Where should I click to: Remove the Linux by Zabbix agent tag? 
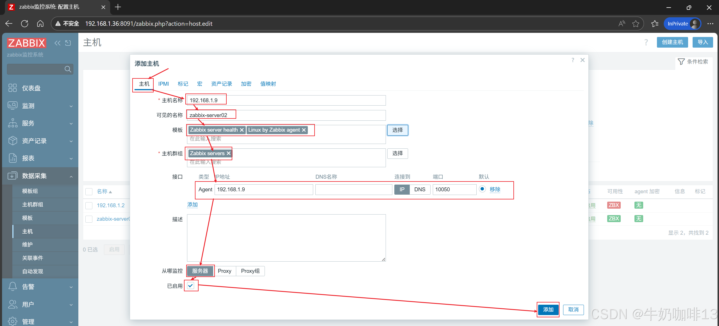[304, 130]
